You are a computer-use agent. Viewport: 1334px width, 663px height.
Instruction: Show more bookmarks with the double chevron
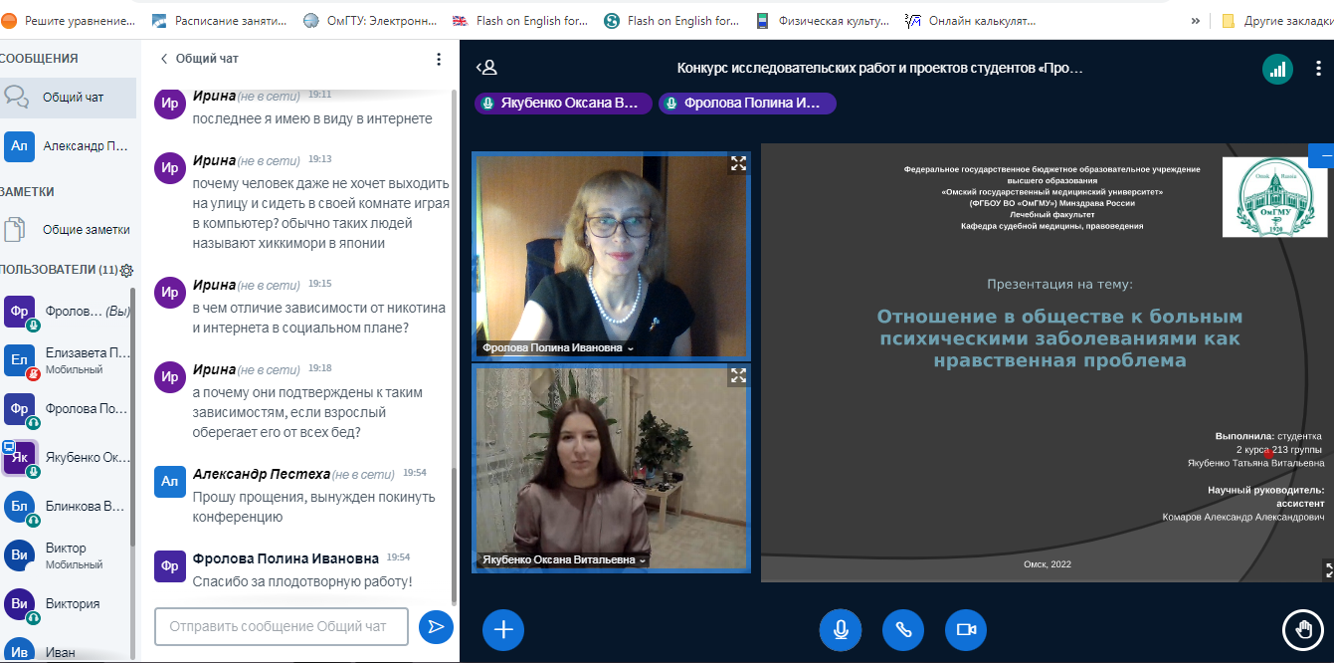(1195, 20)
